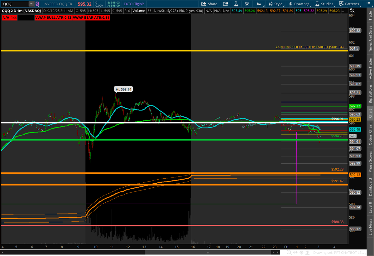The image size is (374, 256).
Task: Click the $592.28 orange level label
Action: click(338, 169)
